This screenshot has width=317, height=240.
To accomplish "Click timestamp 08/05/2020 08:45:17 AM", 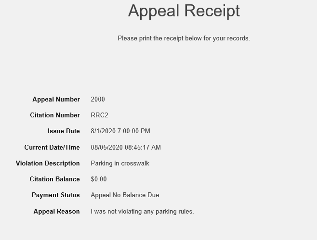I will click(x=126, y=147).
